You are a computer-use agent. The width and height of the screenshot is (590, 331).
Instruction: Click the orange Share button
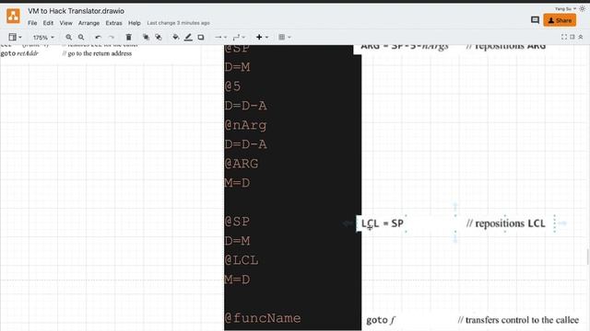(560, 20)
